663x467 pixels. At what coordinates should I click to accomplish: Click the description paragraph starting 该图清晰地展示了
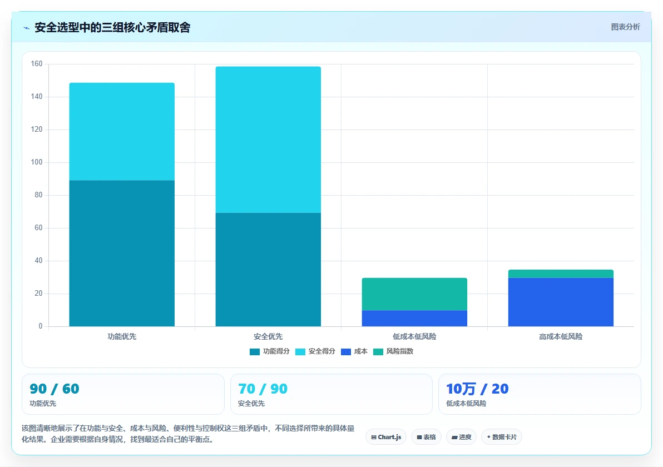(x=188, y=434)
